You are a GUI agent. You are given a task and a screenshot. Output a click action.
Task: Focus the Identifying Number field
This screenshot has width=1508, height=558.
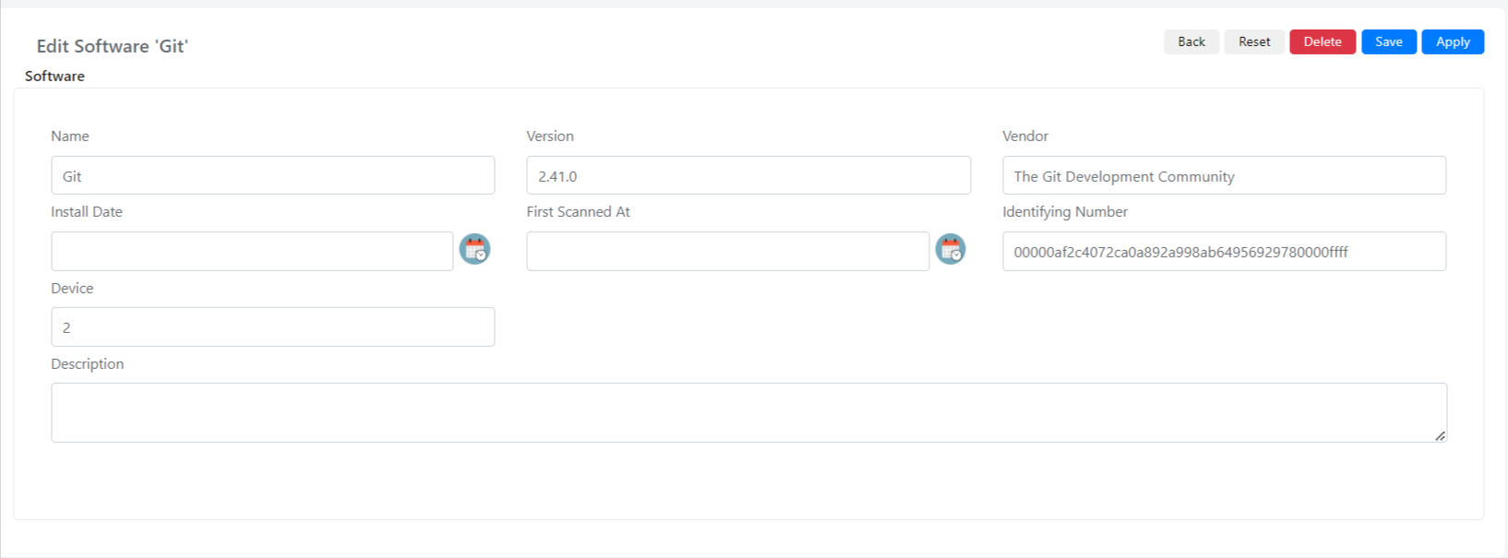coord(1224,251)
